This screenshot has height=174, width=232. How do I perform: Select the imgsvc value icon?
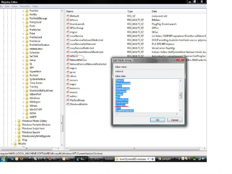coord(68,32)
